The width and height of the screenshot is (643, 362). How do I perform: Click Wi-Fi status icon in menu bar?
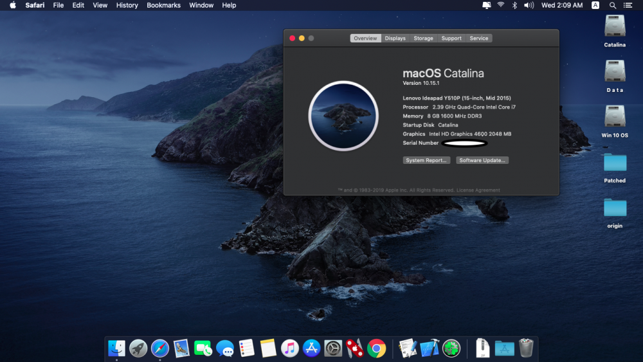coord(501,5)
